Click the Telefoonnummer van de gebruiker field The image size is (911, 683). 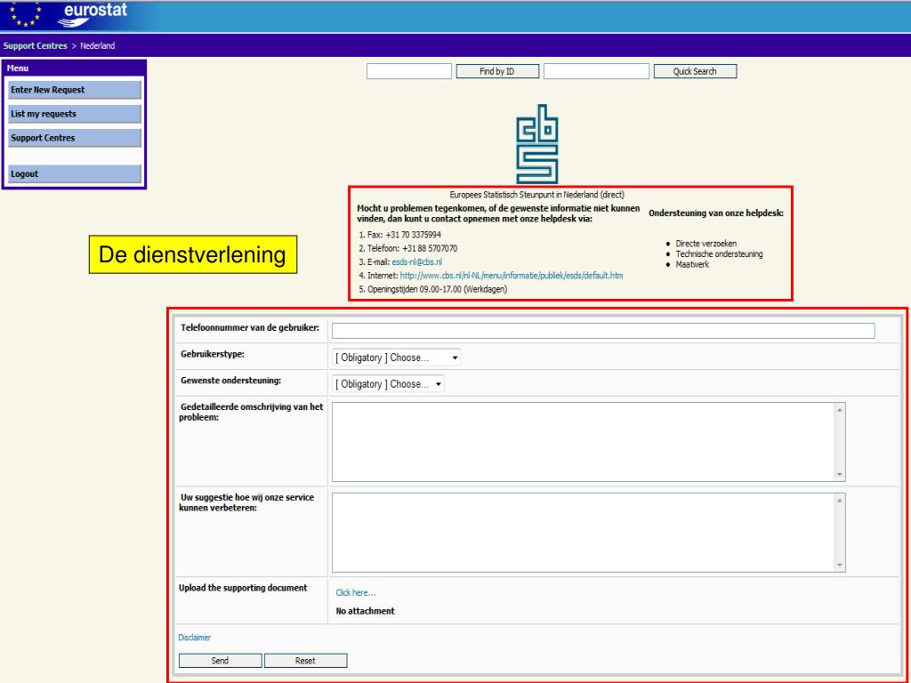[x=602, y=331]
